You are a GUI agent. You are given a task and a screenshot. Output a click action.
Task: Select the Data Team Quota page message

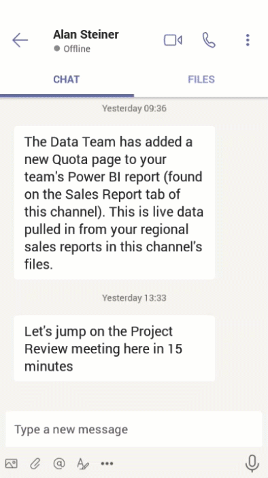114,203
